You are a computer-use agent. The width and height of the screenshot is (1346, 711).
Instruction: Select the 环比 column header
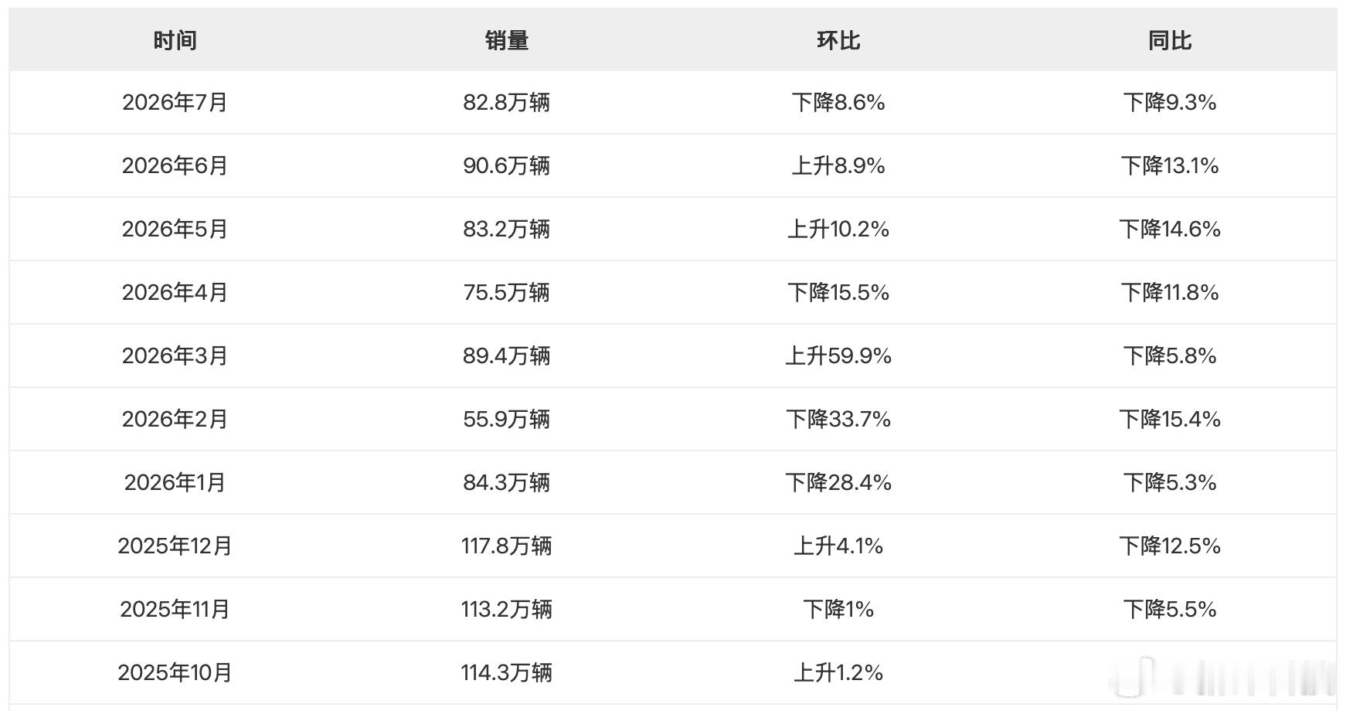pos(838,40)
